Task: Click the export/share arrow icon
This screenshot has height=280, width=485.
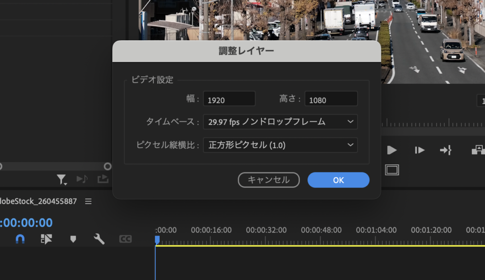Action: (x=103, y=179)
